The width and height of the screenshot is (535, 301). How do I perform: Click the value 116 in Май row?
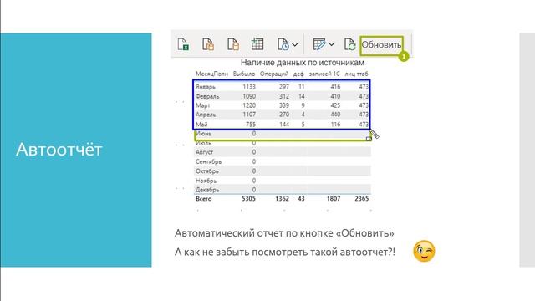(x=335, y=125)
